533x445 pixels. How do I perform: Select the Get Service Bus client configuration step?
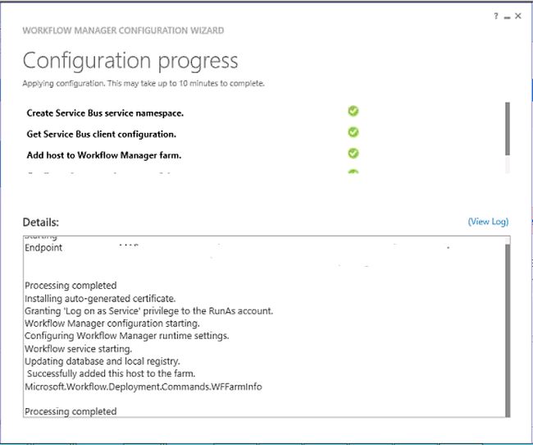[x=101, y=133]
